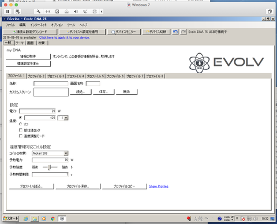This screenshot has width=277, height=224.
Task: Click the VMware network arrows icon
Action: pyautogui.click(x=48, y=12)
